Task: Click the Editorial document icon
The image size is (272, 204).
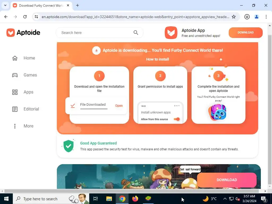Action: pos(15,109)
